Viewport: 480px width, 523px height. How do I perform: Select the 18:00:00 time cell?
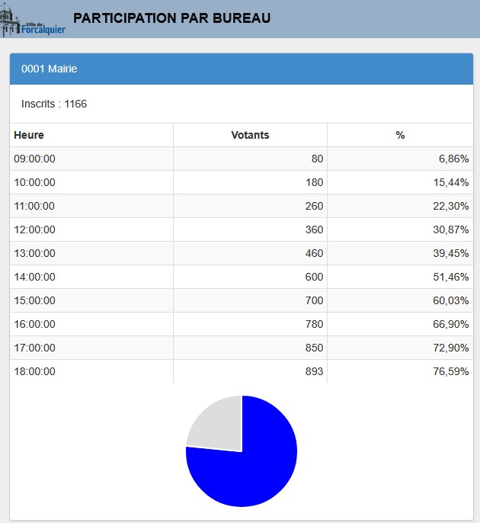click(35, 371)
